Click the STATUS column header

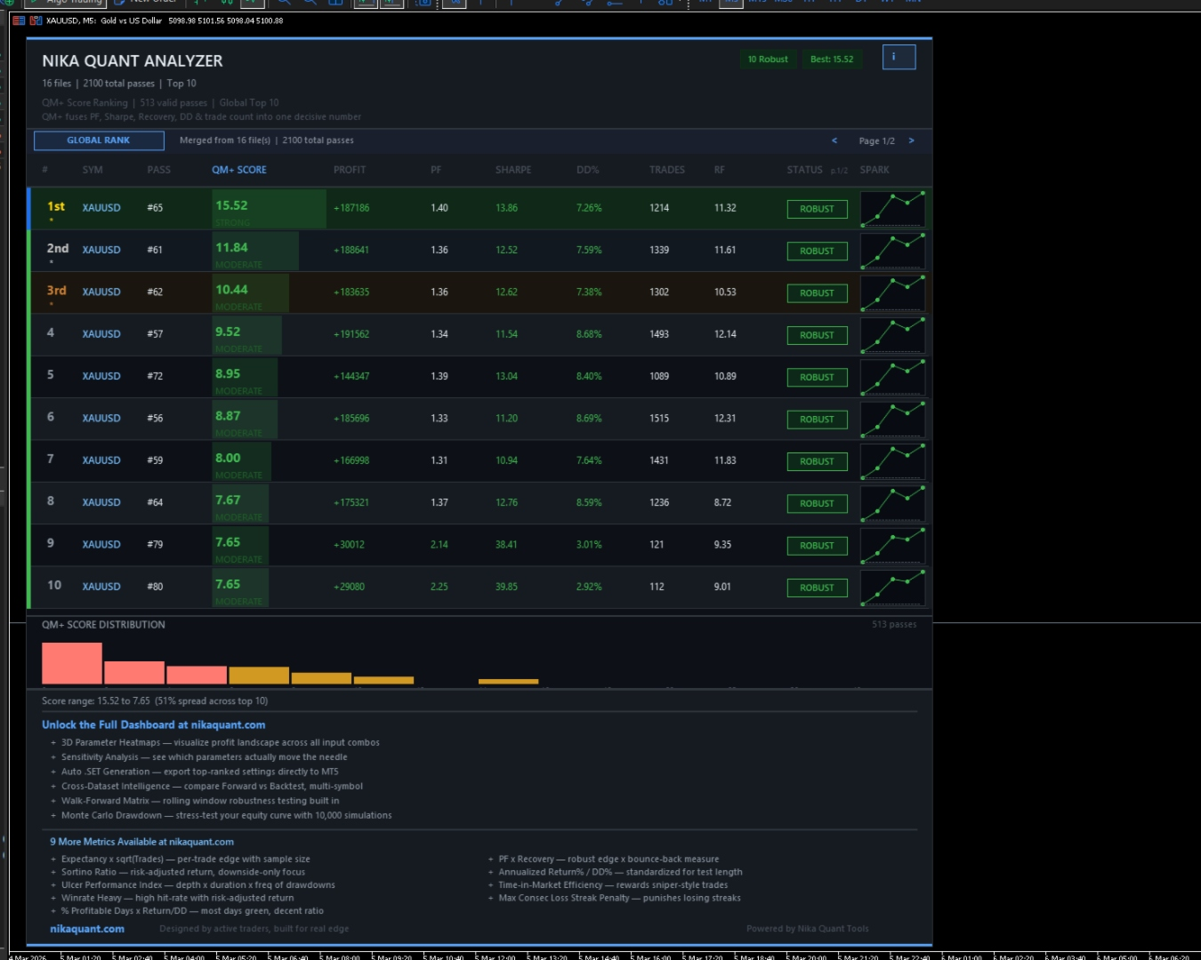805,170
